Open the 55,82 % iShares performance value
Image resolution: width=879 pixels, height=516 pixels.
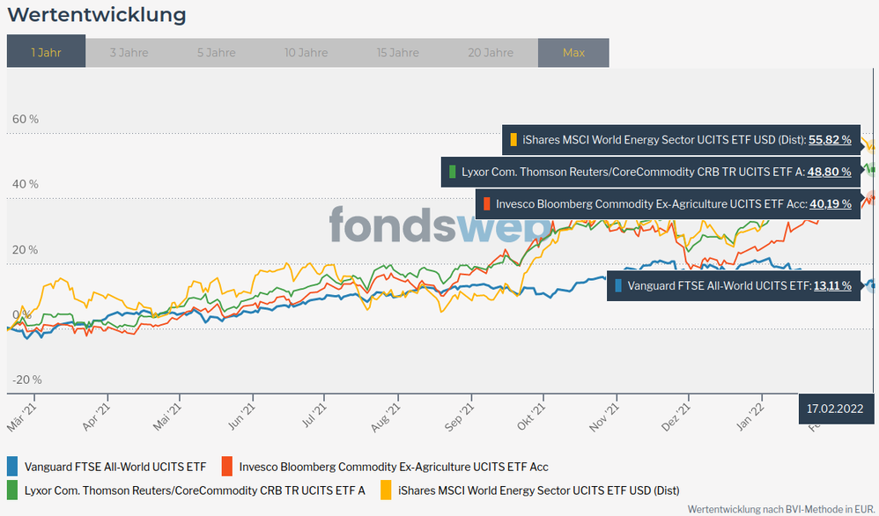point(830,139)
